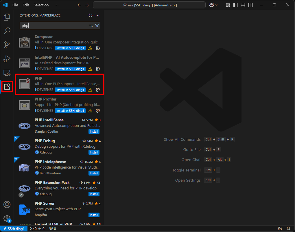The height and width of the screenshot is (232, 295).
Task: Open notifications bell in status bar
Action: click(288, 229)
